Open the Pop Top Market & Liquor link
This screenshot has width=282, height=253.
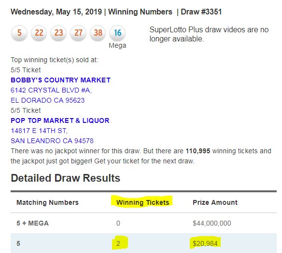click(x=60, y=120)
